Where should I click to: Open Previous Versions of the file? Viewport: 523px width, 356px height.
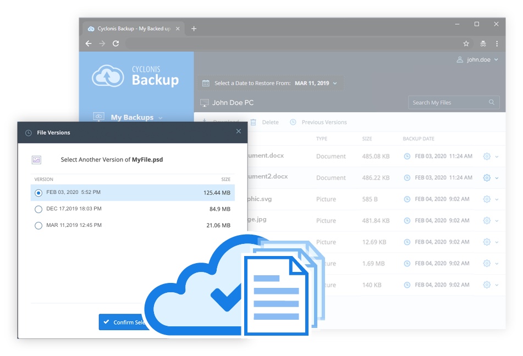pyautogui.click(x=323, y=123)
